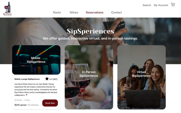Select the Reservations nav tab
The width and height of the screenshot is (181, 113).
click(x=95, y=13)
